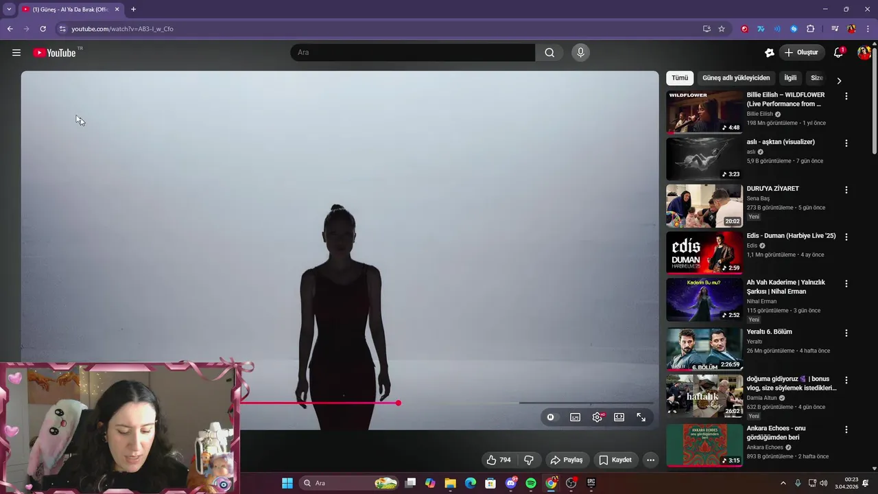Open the Chrome extensions puzzle icon

pyautogui.click(x=810, y=29)
